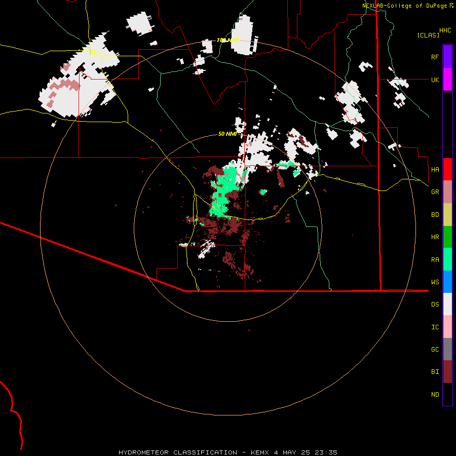Click the IC ice crystals pink swatch
Screen dimensions: 456x456
447,327
